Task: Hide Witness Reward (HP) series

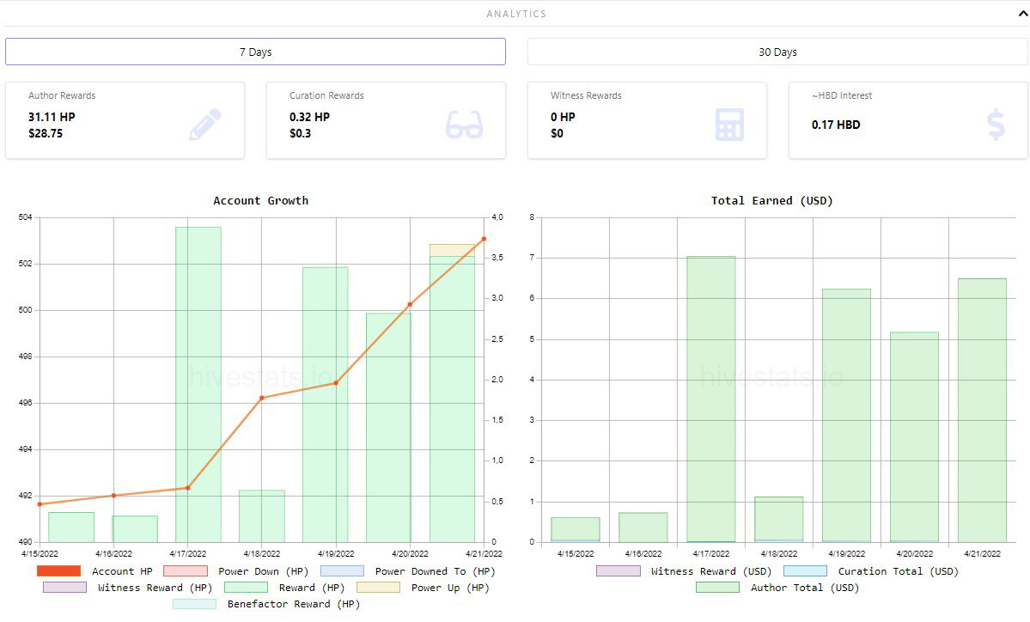Action: pyautogui.click(x=127, y=588)
